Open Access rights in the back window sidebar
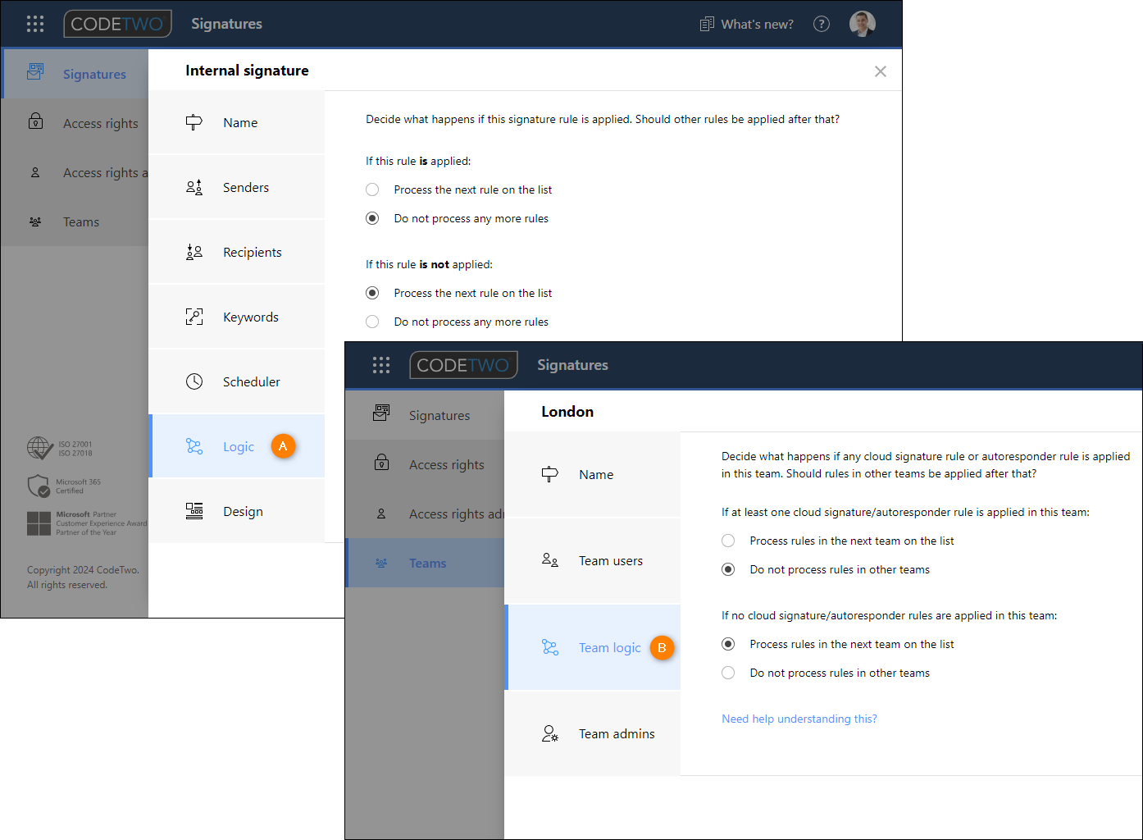Screen dimensions: 1143x840 [x=75, y=123]
